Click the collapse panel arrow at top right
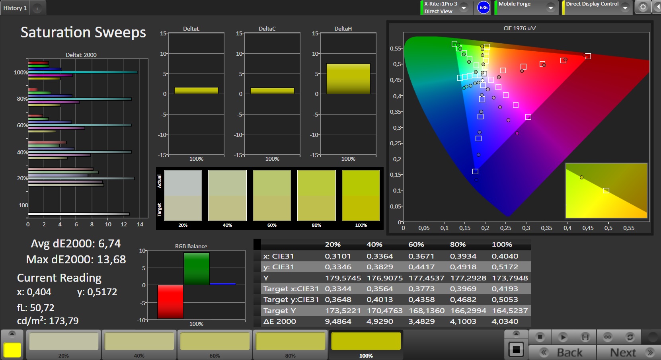Image resolution: width=661 pixels, height=360 pixels. coord(657,7)
